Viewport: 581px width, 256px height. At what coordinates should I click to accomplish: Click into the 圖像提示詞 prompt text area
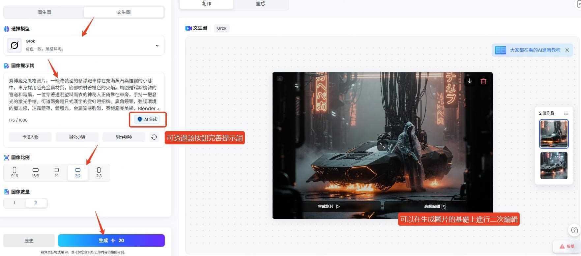click(83, 94)
